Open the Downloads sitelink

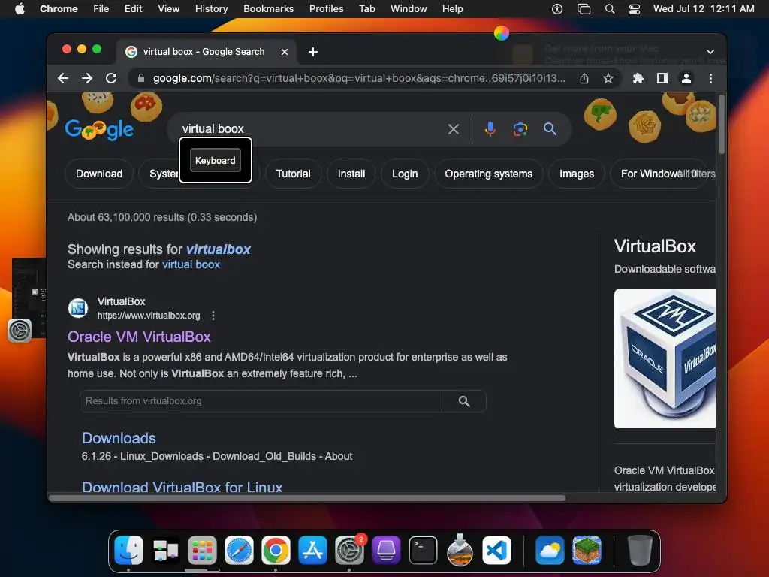119,438
